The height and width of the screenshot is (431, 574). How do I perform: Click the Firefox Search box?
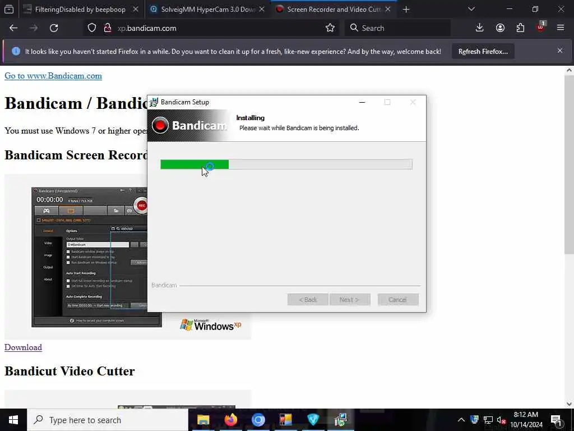pos(397,28)
